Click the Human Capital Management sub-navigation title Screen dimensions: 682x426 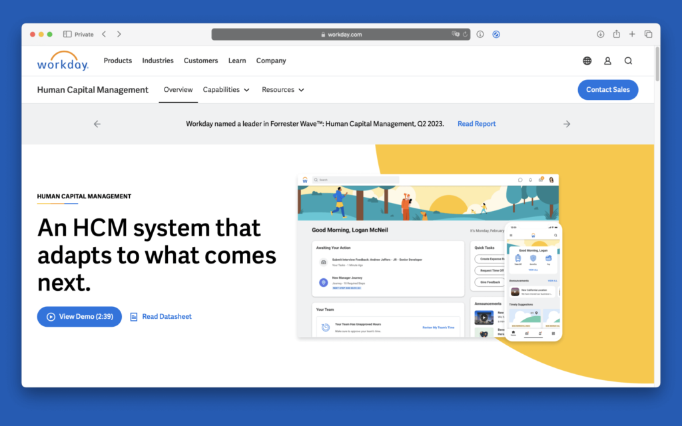click(93, 90)
